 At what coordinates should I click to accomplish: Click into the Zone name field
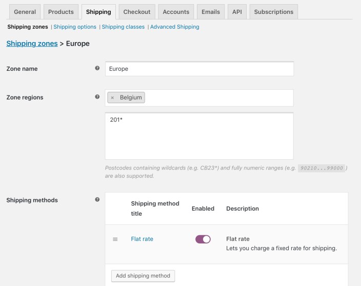click(x=199, y=69)
